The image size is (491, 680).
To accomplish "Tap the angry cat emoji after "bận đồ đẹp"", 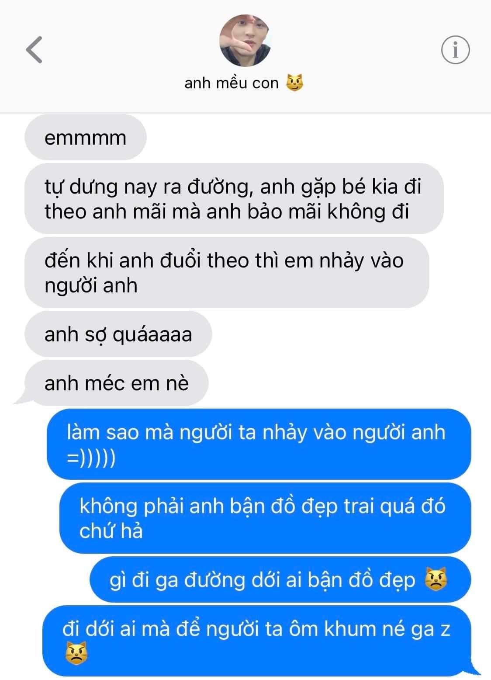I will (x=436, y=580).
